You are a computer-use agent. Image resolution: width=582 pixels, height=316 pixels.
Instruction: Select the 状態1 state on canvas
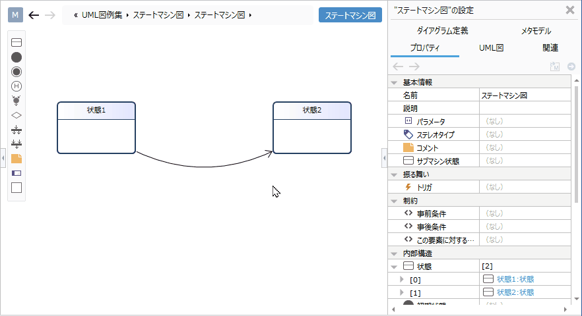click(x=96, y=128)
